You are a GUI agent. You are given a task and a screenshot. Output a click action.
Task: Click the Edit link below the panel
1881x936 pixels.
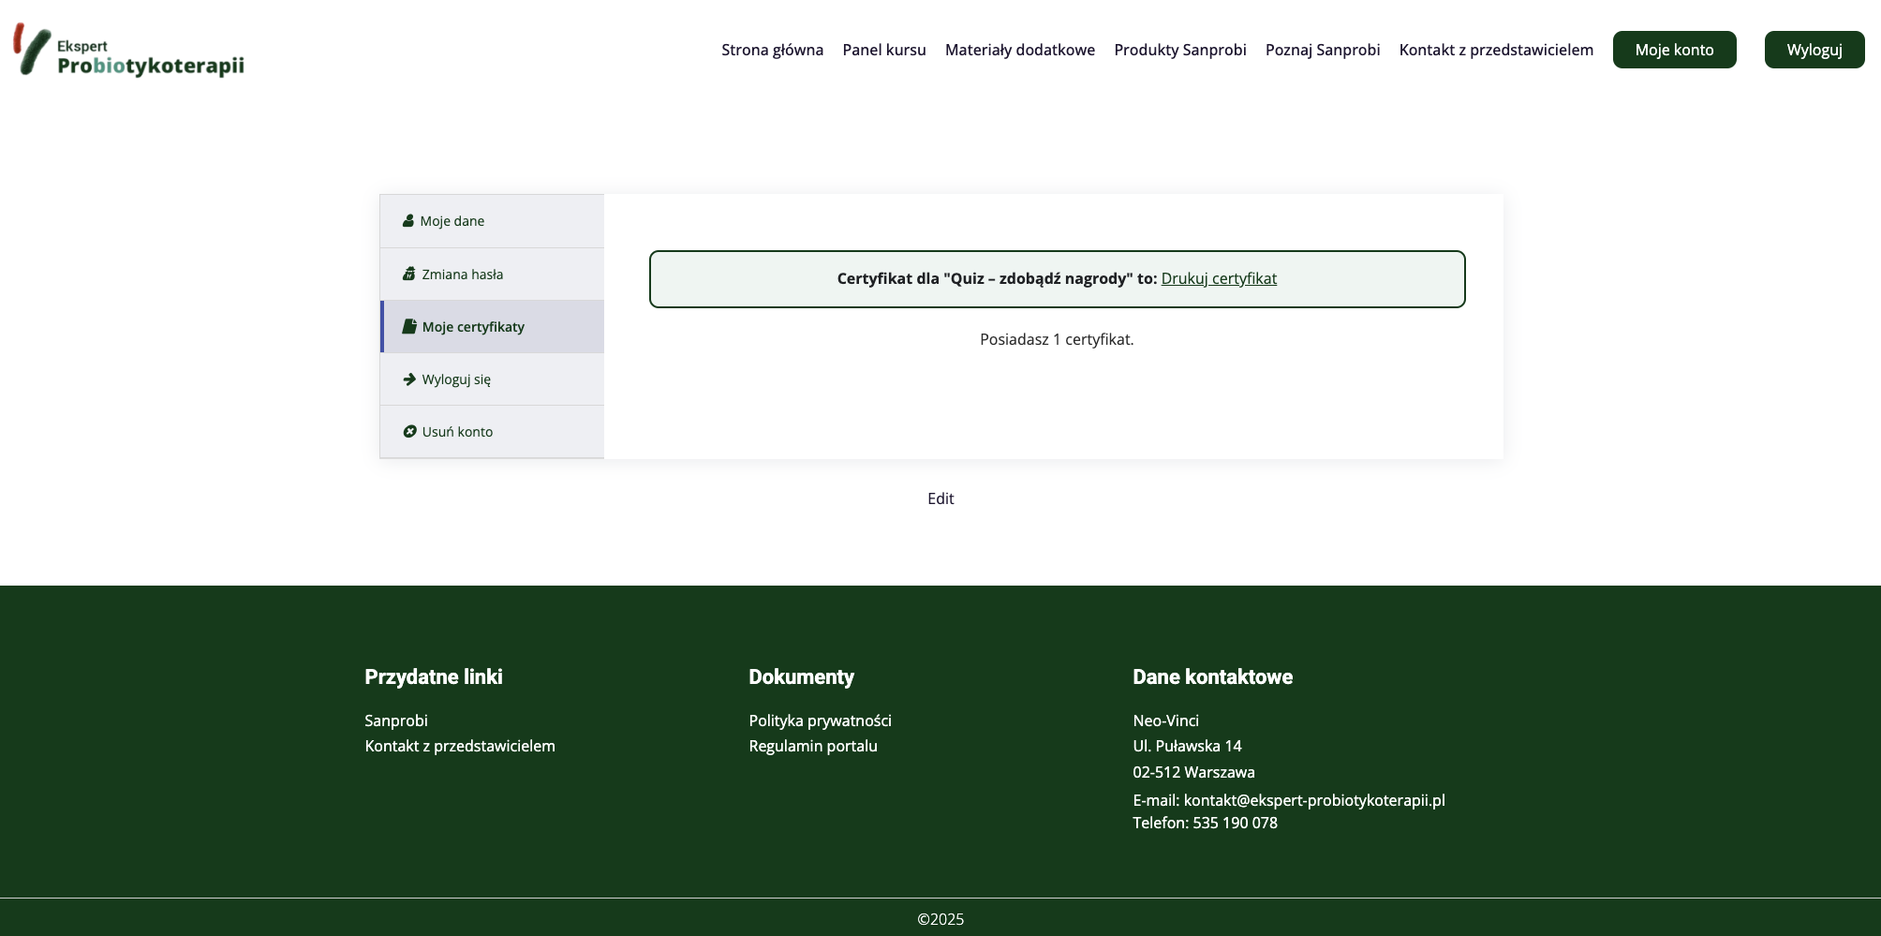coord(940,498)
